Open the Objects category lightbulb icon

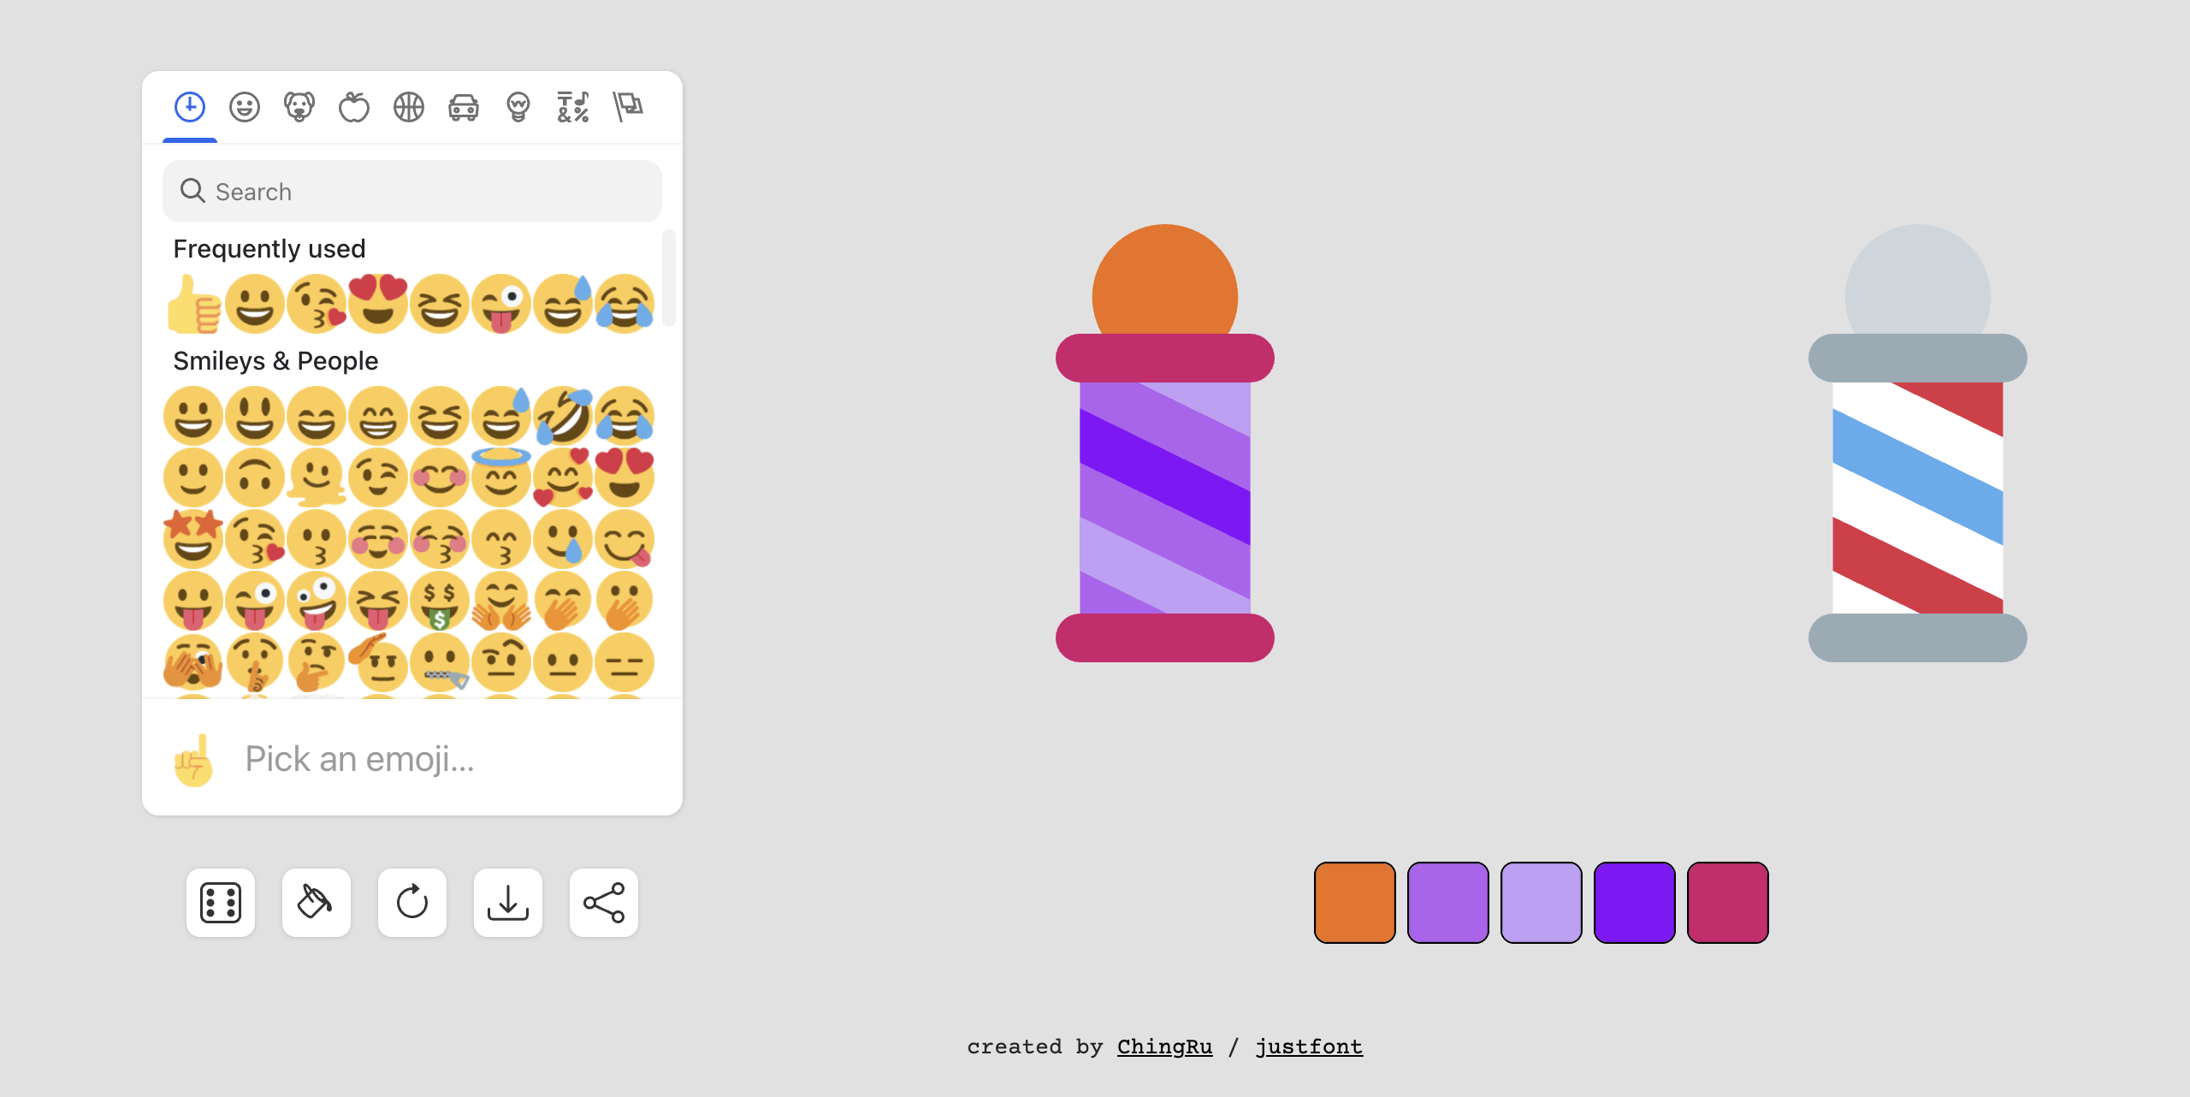[x=517, y=106]
